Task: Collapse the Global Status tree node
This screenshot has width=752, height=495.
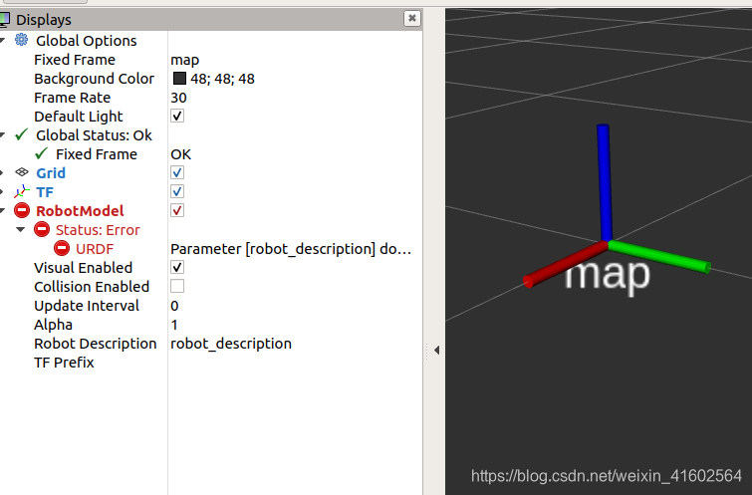Action: [2, 135]
